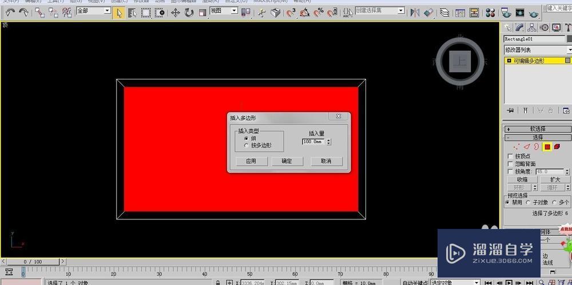The image size is (572, 285).
Task: Toggle 3D Snaps magnet icon
Action: tap(291, 13)
